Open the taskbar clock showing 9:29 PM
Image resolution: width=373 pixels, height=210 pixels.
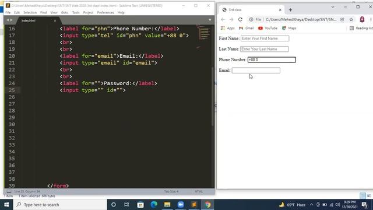[x=350, y=205]
